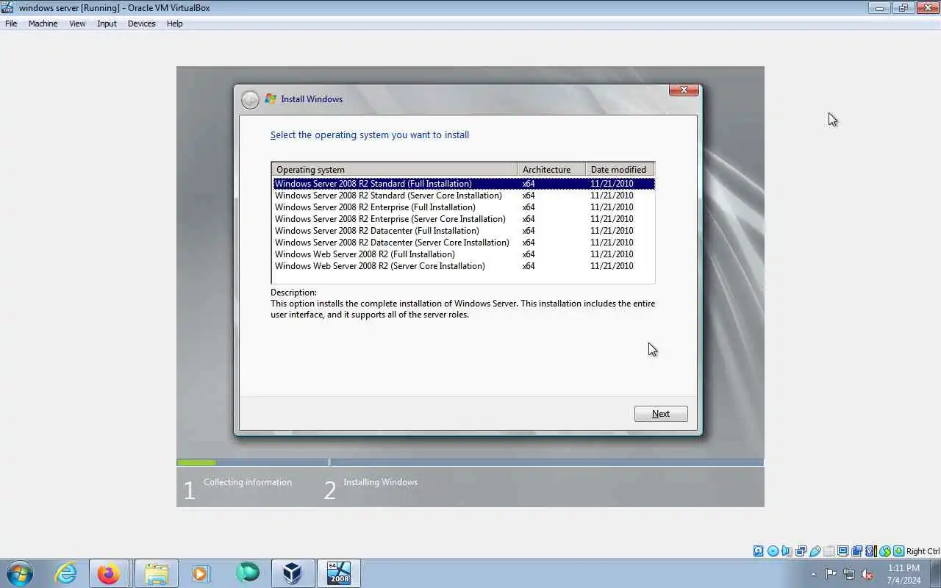The image size is (941, 588).
Task: Open the Help menu
Action: click(x=174, y=24)
